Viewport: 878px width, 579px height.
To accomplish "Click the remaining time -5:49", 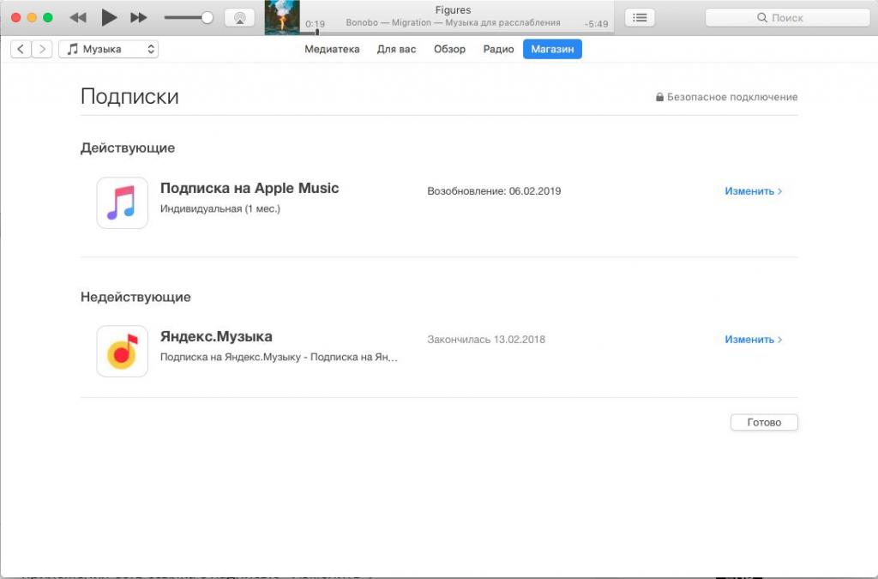I will [596, 24].
